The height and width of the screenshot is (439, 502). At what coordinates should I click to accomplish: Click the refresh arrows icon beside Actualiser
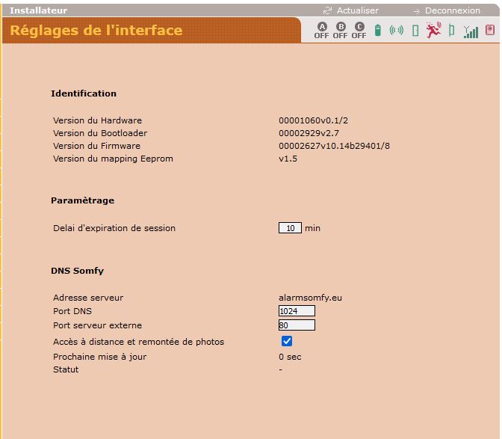click(x=327, y=10)
